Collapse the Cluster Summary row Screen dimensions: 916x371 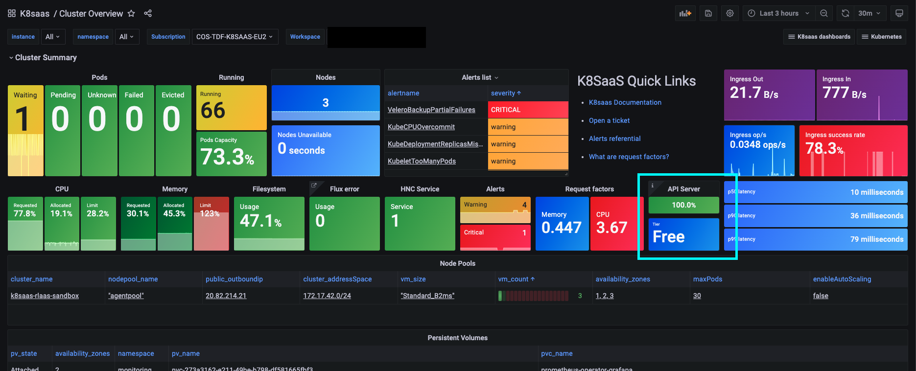point(43,57)
